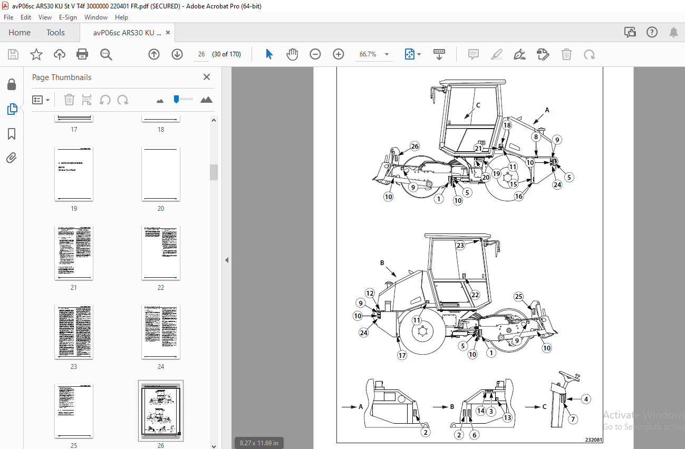Select the highlight text tool
This screenshot has height=449, width=685.
[x=496, y=54]
